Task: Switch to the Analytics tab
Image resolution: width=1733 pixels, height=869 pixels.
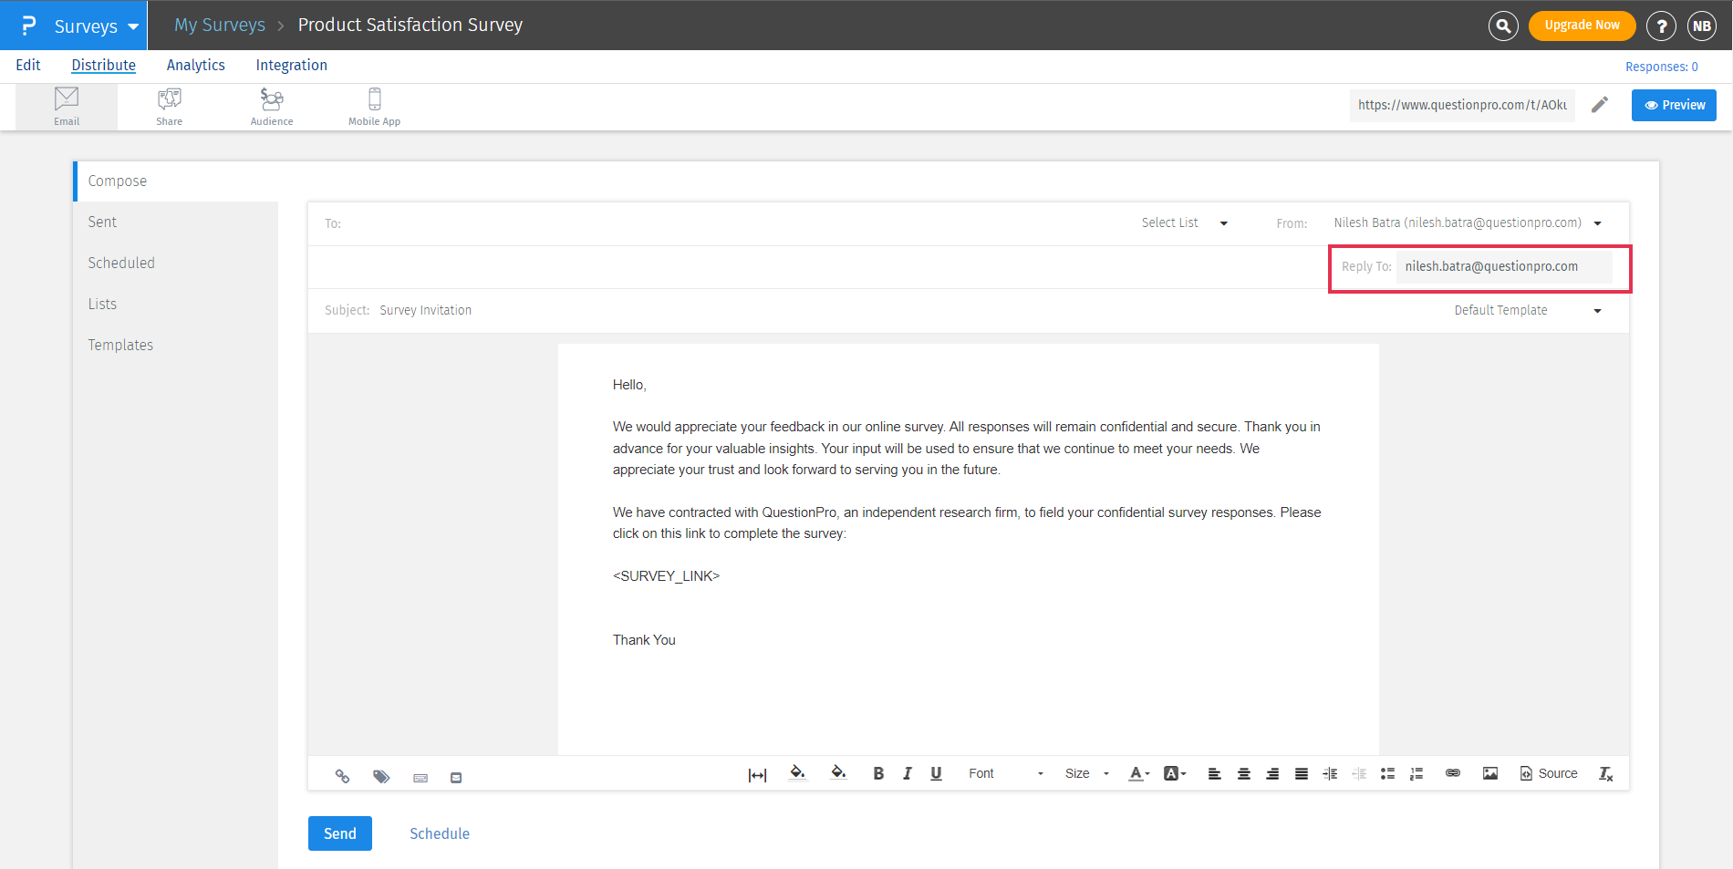Action: point(195,65)
